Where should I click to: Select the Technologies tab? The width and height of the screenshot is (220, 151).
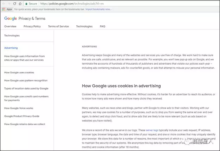84,26
